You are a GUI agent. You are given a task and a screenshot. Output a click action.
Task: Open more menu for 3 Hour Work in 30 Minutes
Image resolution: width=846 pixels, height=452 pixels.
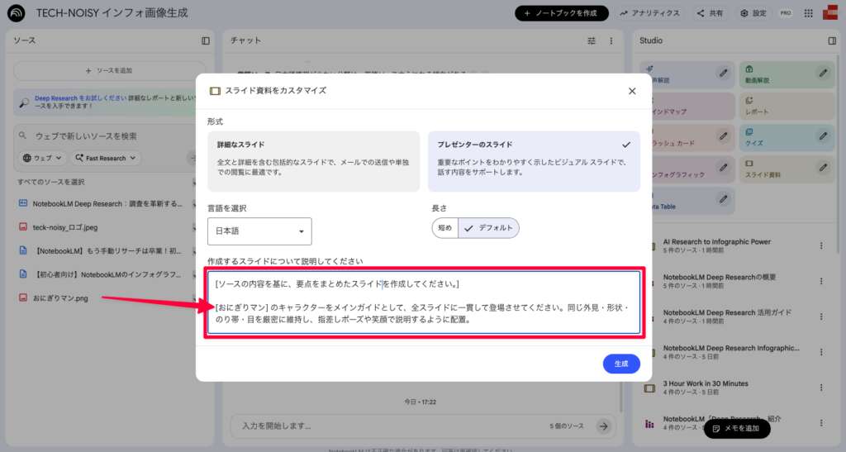click(x=821, y=388)
